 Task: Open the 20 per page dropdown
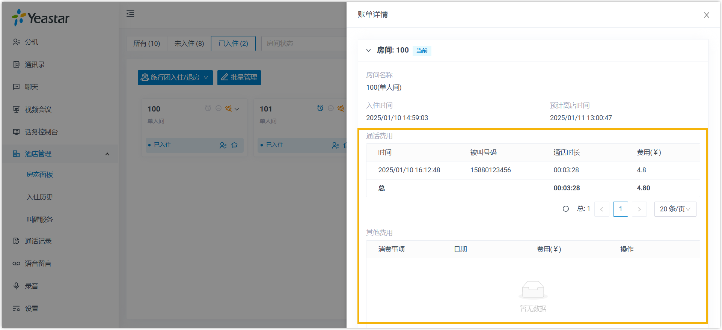pos(675,209)
